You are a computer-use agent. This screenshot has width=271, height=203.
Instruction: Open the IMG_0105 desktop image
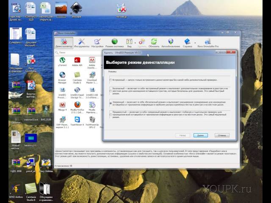coord(46,113)
